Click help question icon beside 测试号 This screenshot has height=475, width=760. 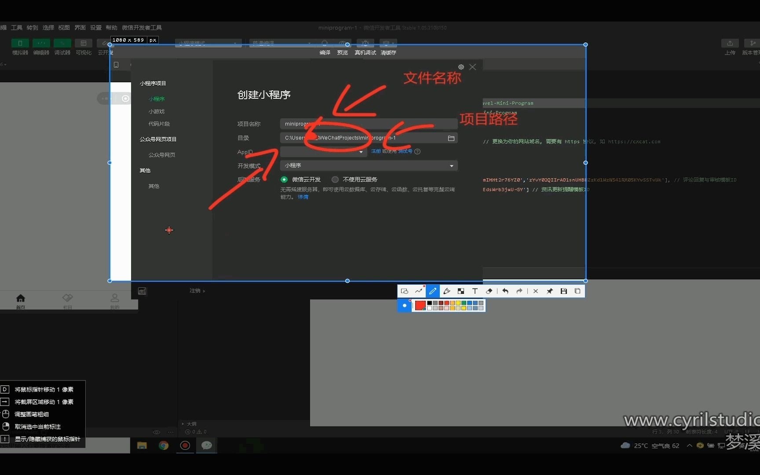point(418,151)
